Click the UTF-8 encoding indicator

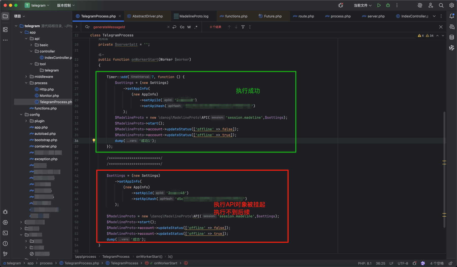point(403,263)
